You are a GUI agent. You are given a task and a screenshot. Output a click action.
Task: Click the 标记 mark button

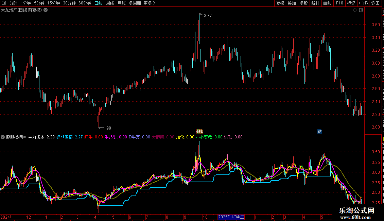(351, 3)
